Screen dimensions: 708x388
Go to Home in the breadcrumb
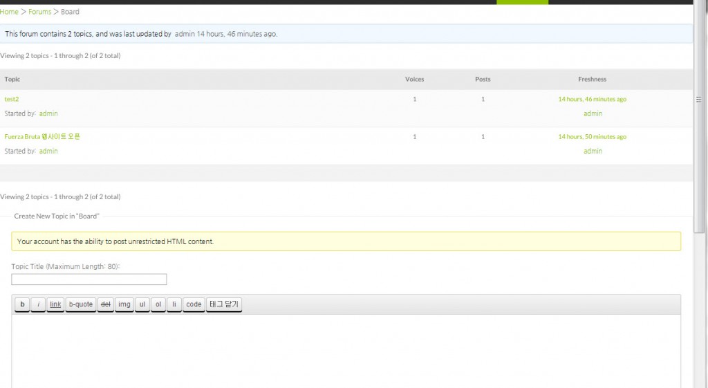point(9,12)
